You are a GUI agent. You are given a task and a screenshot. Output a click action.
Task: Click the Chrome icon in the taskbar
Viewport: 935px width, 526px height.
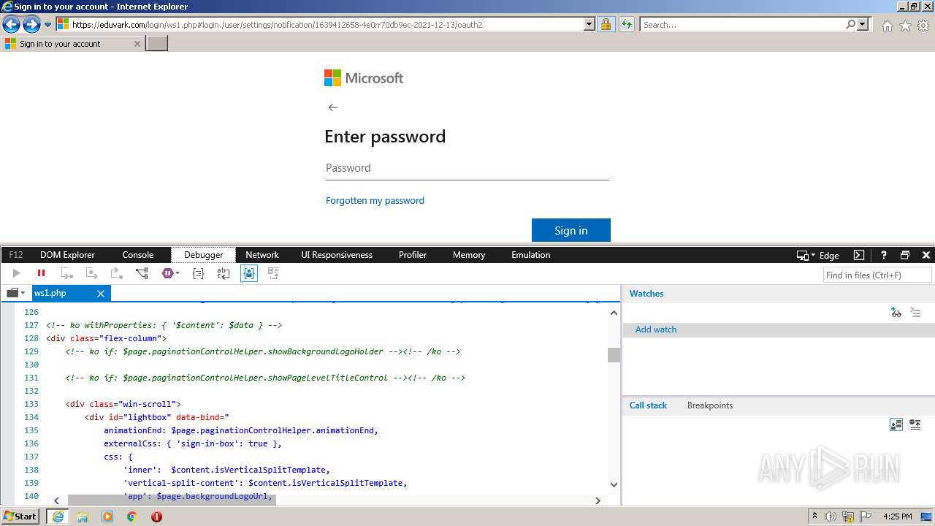coord(131,517)
